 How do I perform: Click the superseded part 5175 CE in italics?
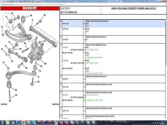(65, 61)
